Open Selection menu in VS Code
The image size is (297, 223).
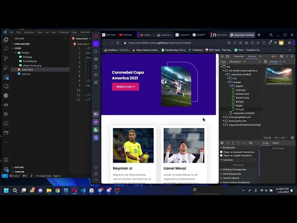[x=29, y=32]
